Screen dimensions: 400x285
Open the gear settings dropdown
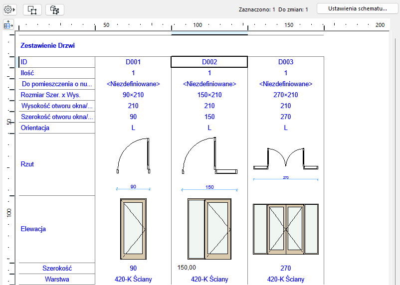[x=9, y=9]
